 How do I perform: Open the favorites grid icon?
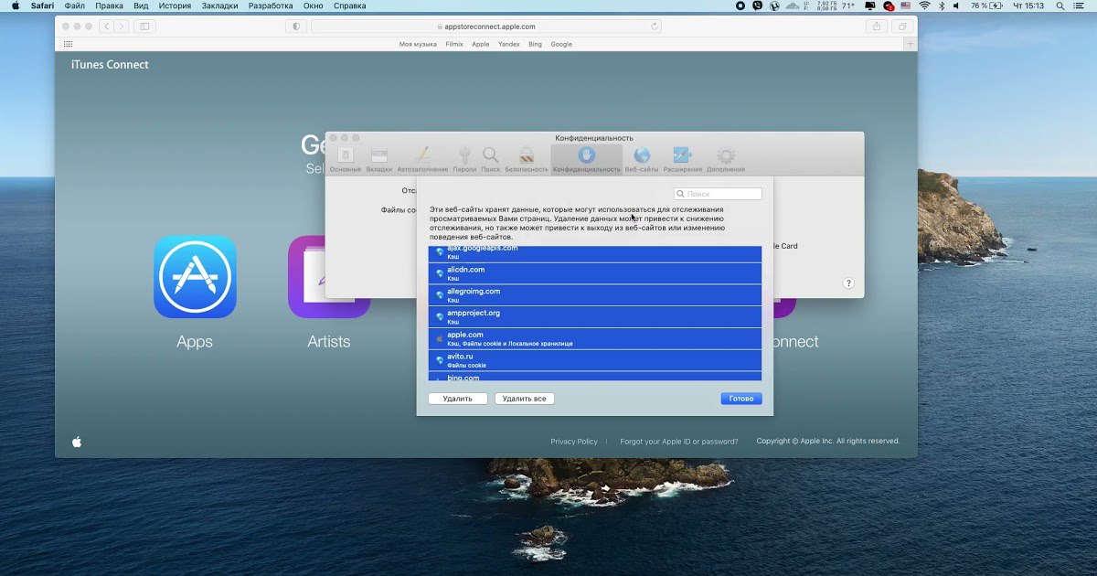[x=69, y=44]
